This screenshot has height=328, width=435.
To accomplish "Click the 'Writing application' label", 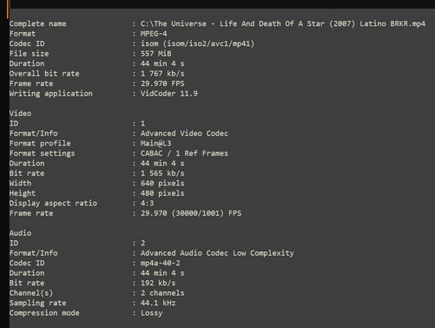I will [51, 93].
